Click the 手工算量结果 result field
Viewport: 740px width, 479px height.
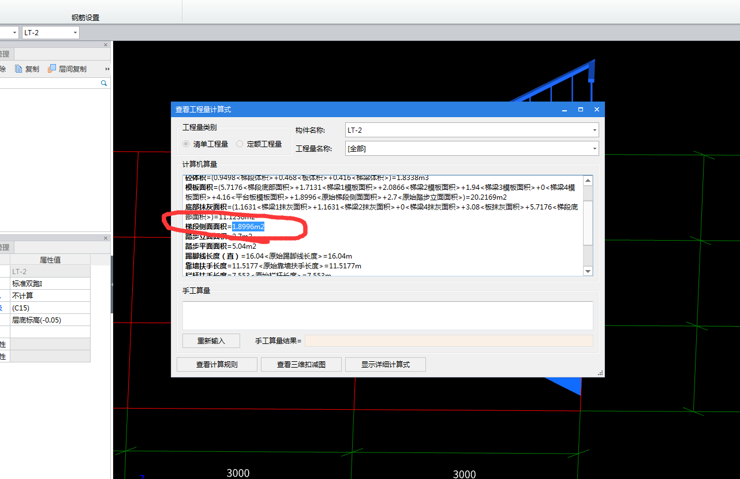point(449,340)
